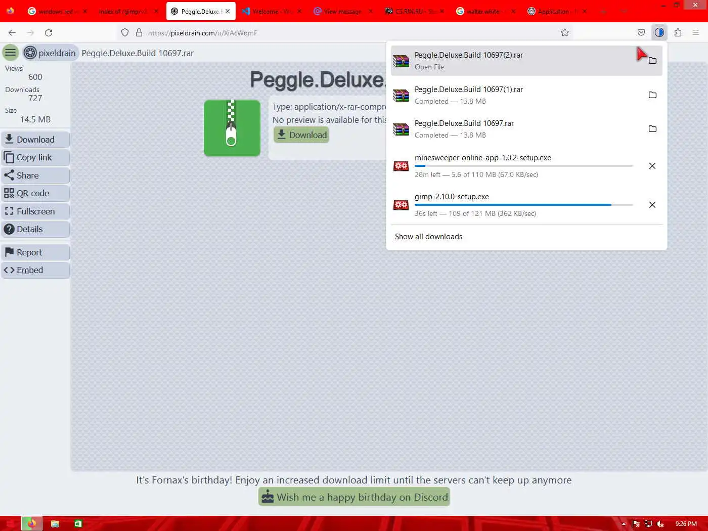Click the browser forward arrow
The width and height of the screenshot is (708, 531).
[x=30, y=32]
